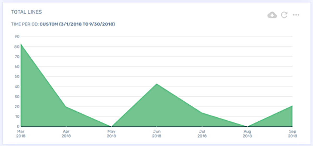
Task: Click the Sep 2018 x-axis label
Action: coord(292,133)
